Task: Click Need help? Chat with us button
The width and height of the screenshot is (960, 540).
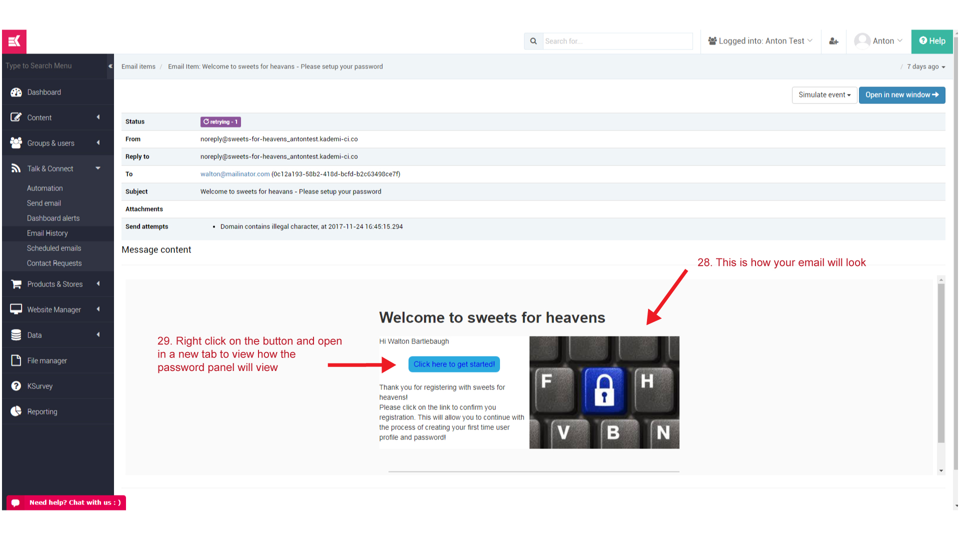Action: 66,502
